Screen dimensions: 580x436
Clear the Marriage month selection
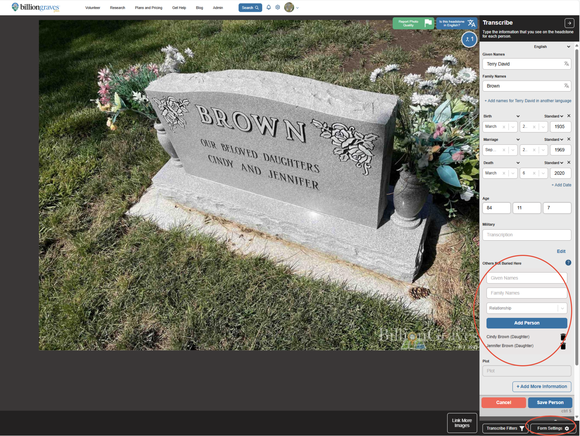[x=504, y=150]
